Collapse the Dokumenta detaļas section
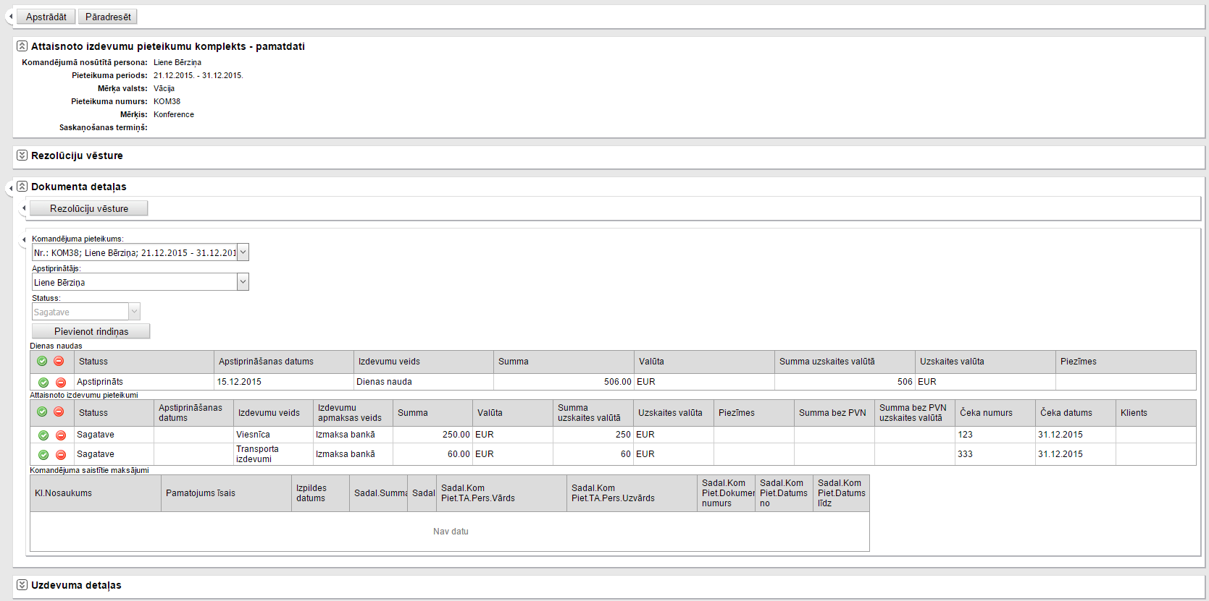This screenshot has width=1209, height=601. pos(22,187)
